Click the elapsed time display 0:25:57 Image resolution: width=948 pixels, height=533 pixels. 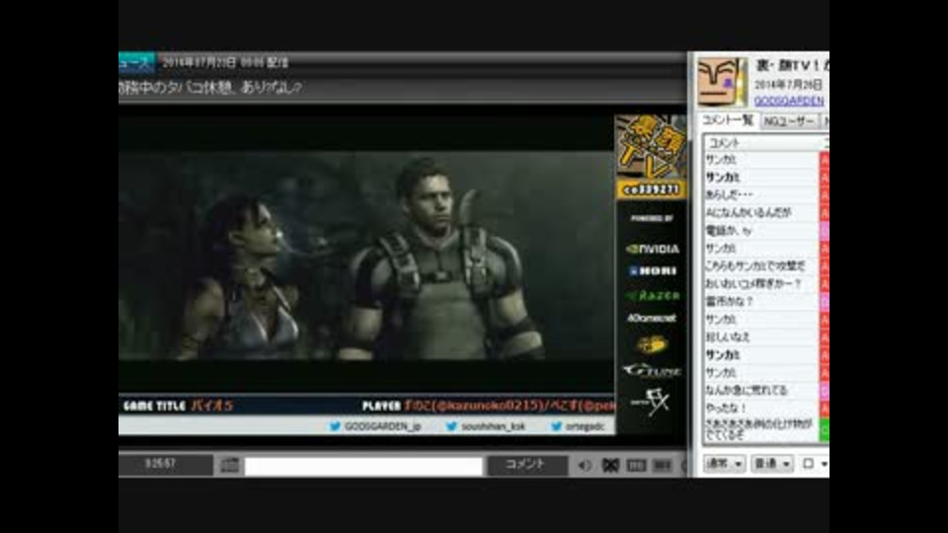(x=160, y=464)
